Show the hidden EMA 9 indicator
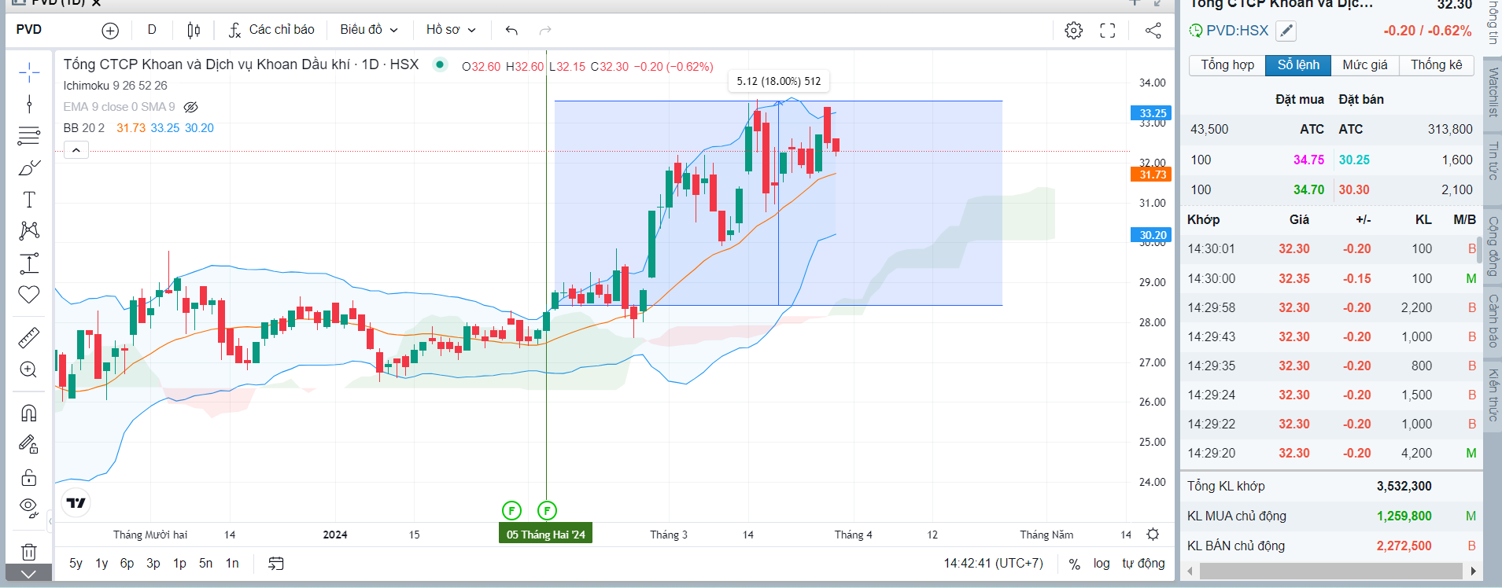 pos(190,107)
